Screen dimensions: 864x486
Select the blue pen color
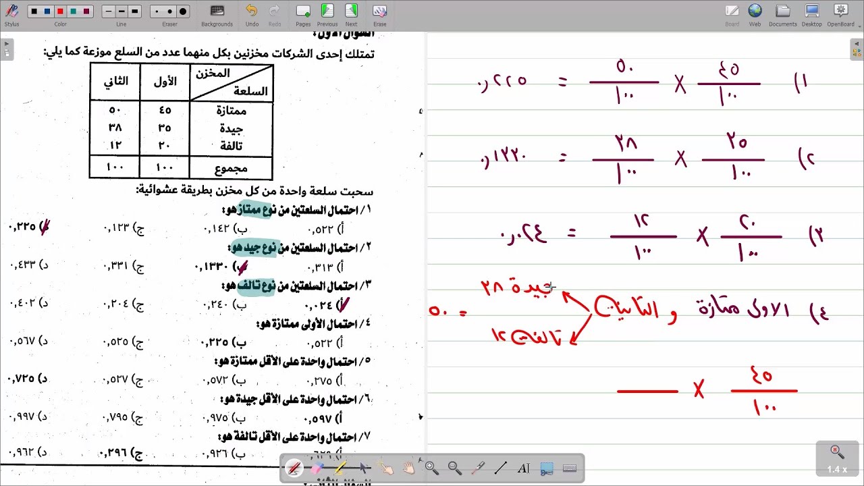[x=47, y=11]
